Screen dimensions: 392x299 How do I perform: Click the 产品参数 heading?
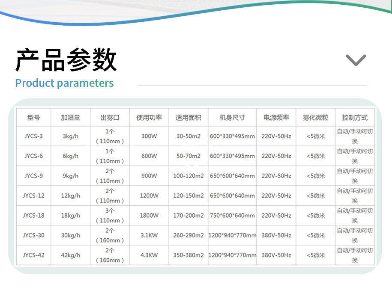click(x=65, y=59)
